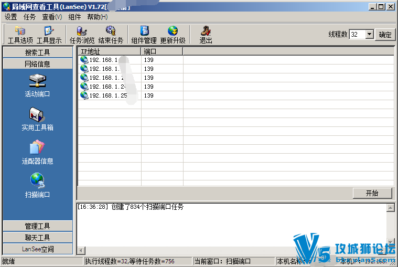Expand the 管理工具 panel section
398x267 pixels.
tap(38, 226)
